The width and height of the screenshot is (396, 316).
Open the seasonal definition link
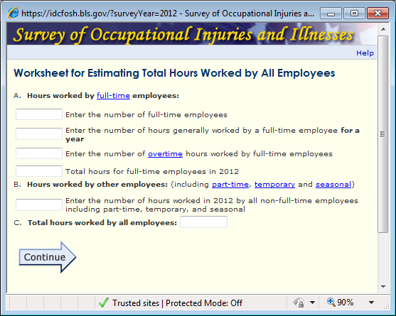pyautogui.click(x=333, y=185)
